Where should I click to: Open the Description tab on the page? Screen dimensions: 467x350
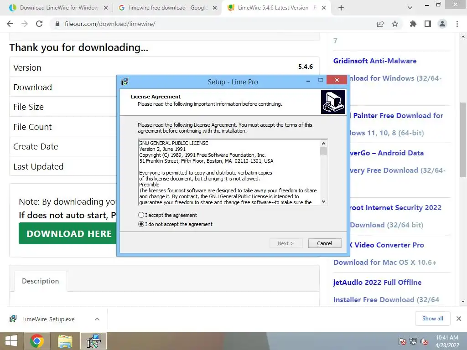coord(41,281)
